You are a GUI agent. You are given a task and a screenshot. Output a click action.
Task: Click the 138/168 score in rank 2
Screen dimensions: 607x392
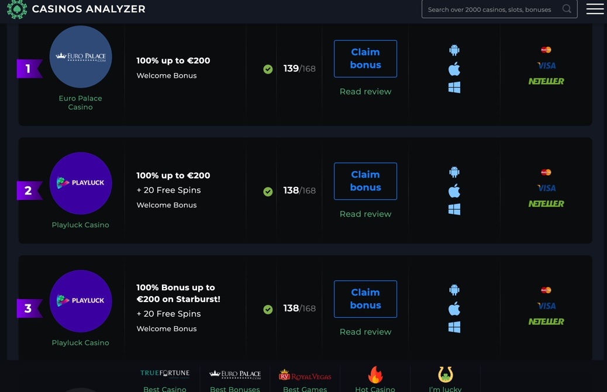pos(299,191)
